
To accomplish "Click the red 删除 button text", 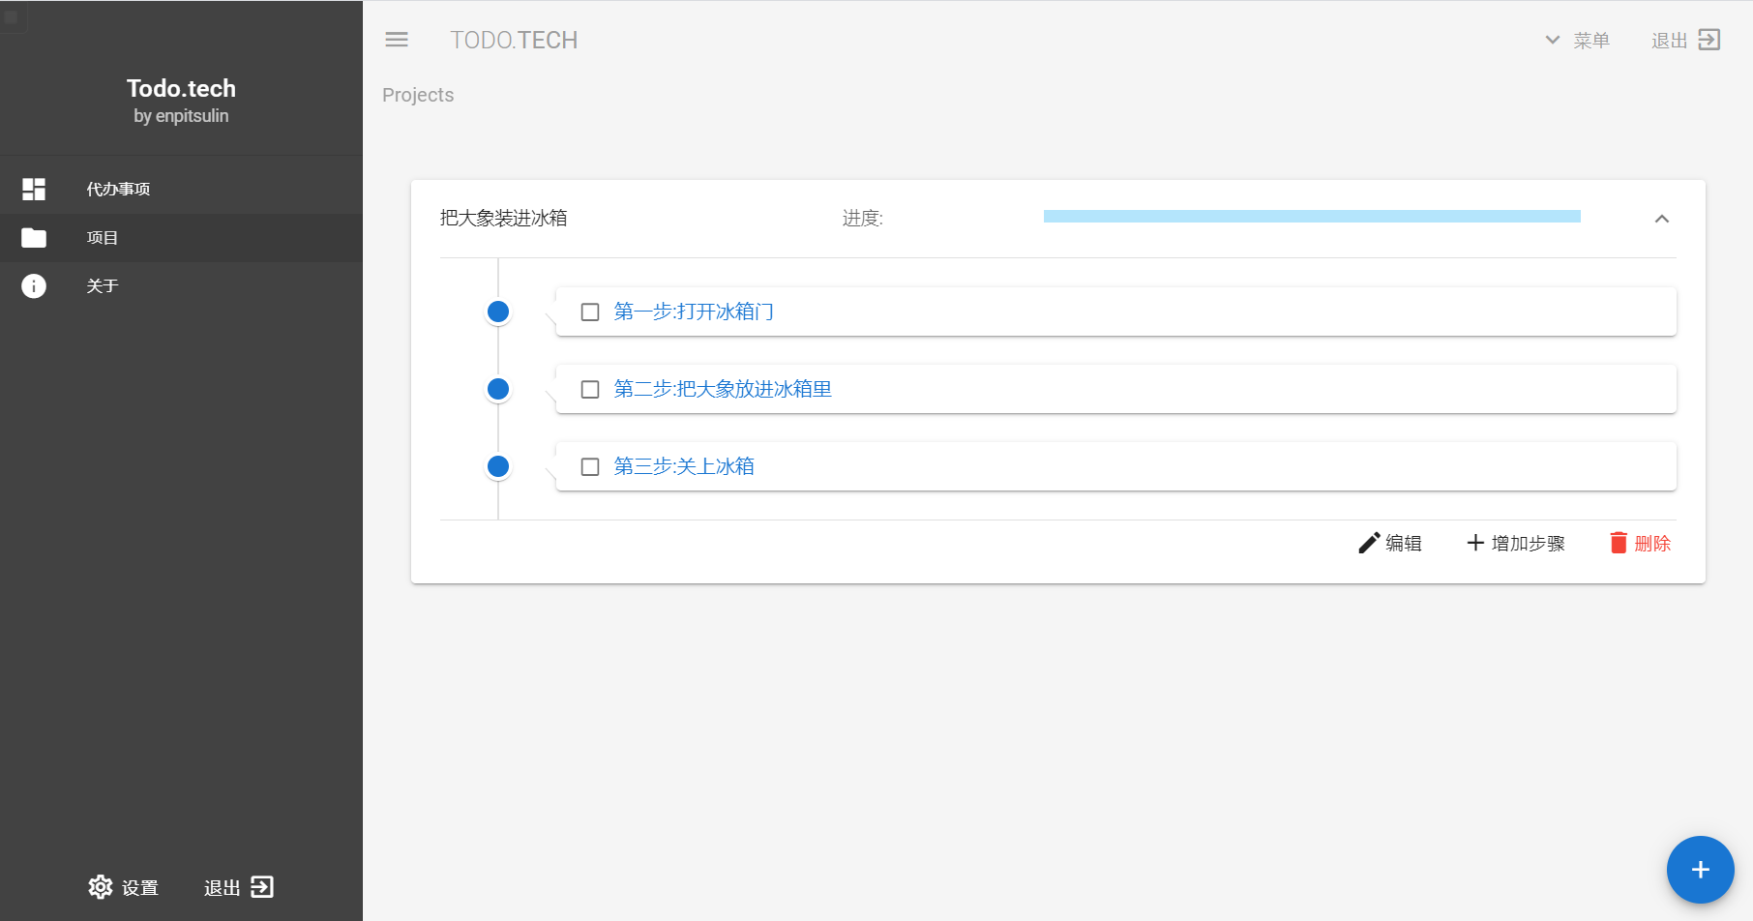I will pos(1653,544).
